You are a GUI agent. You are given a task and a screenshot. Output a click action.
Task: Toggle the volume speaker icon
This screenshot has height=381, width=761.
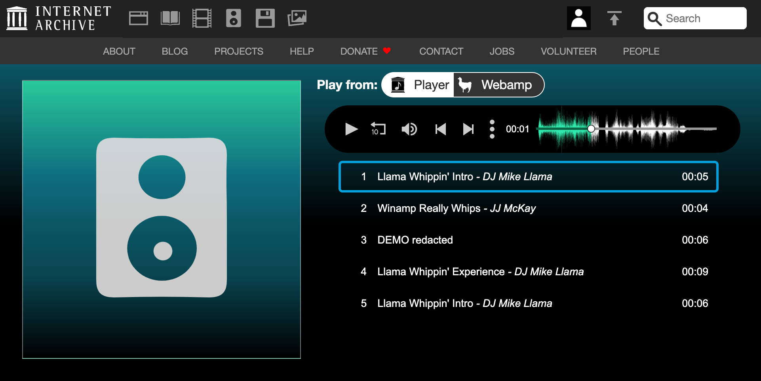tap(409, 129)
